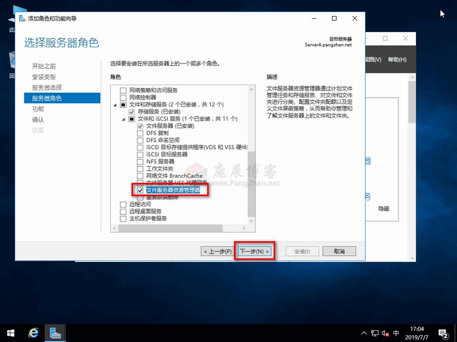Collapse the 文件和存储服务 tree node
The image size is (457, 342).
[x=116, y=104]
